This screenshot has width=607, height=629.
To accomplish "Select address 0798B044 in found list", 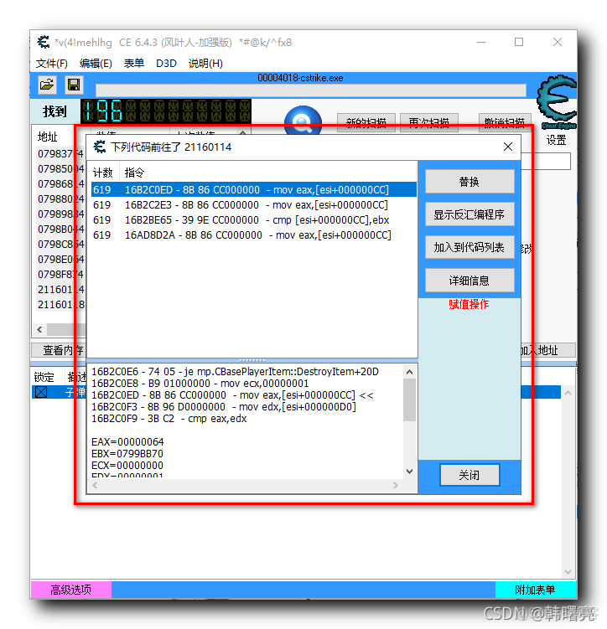I will pyautogui.click(x=60, y=229).
